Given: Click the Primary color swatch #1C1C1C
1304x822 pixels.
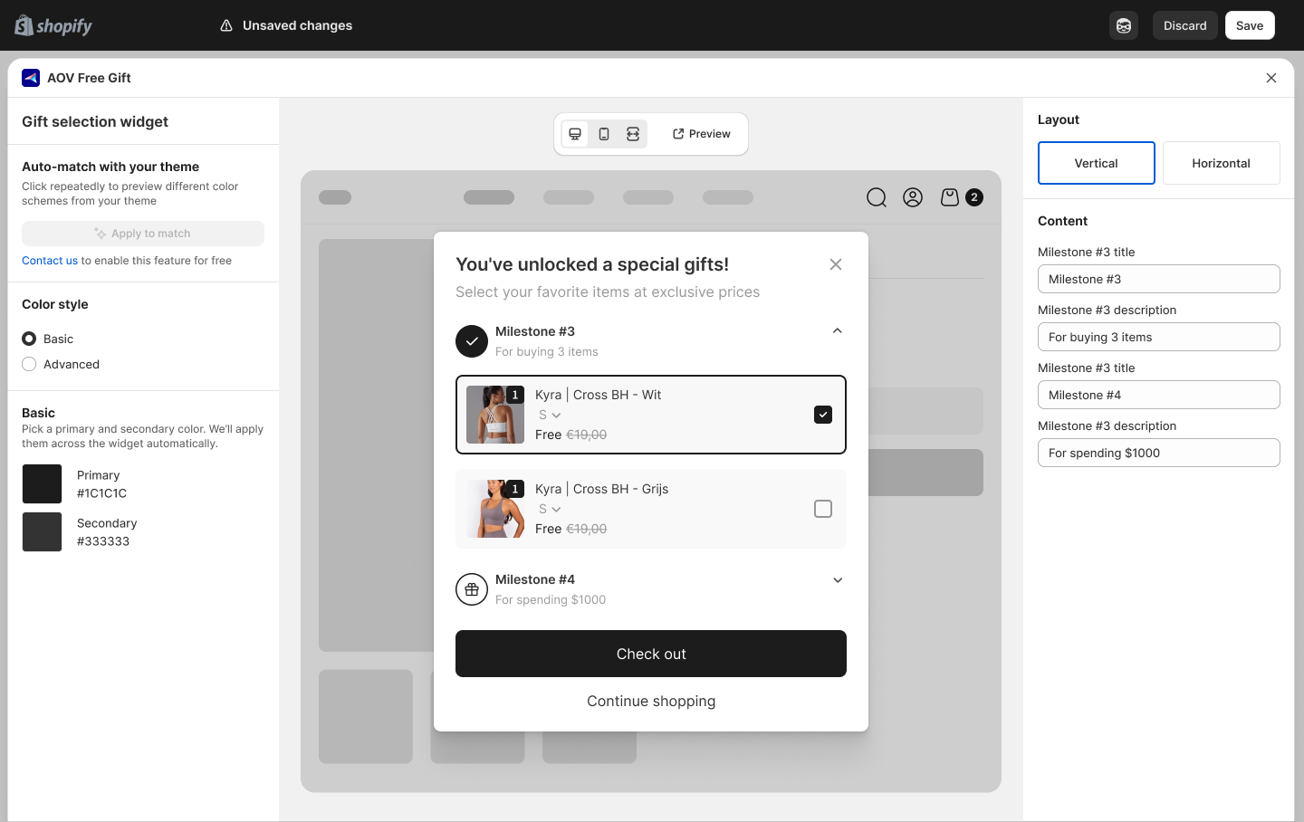Looking at the screenshot, I should (x=42, y=483).
